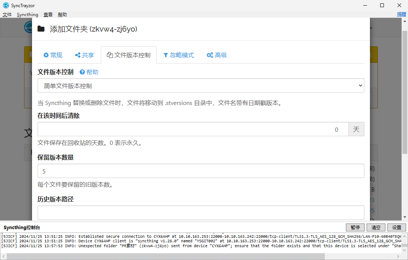Click the log line mentioning Unexpected folder
Screen dimensions: 408x260
pos(201,246)
